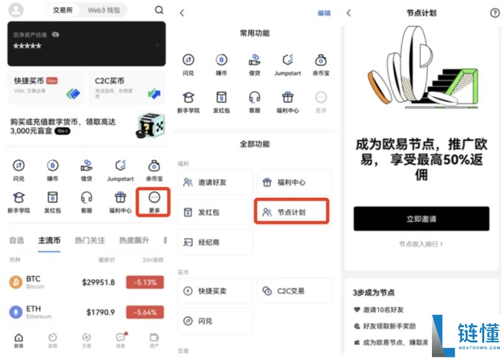The height and width of the screenshot is (358, 503).
Task: Open 新手学院 in 常用功能 section
Action: click(188, 102)
